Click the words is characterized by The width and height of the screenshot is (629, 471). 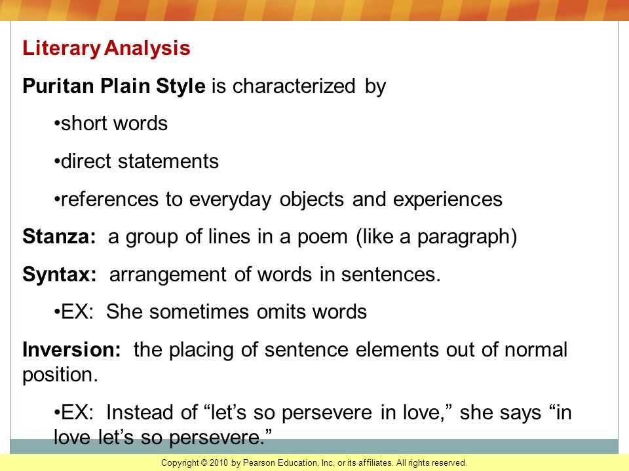pyautogui.click(x=299, y=86)
